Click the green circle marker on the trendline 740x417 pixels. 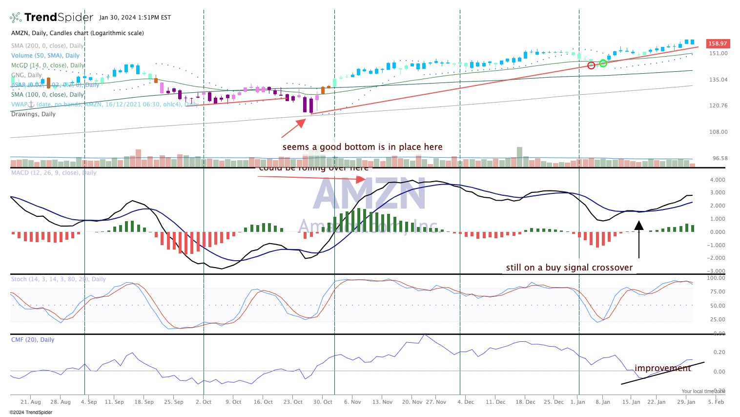[x=603, y=63]
